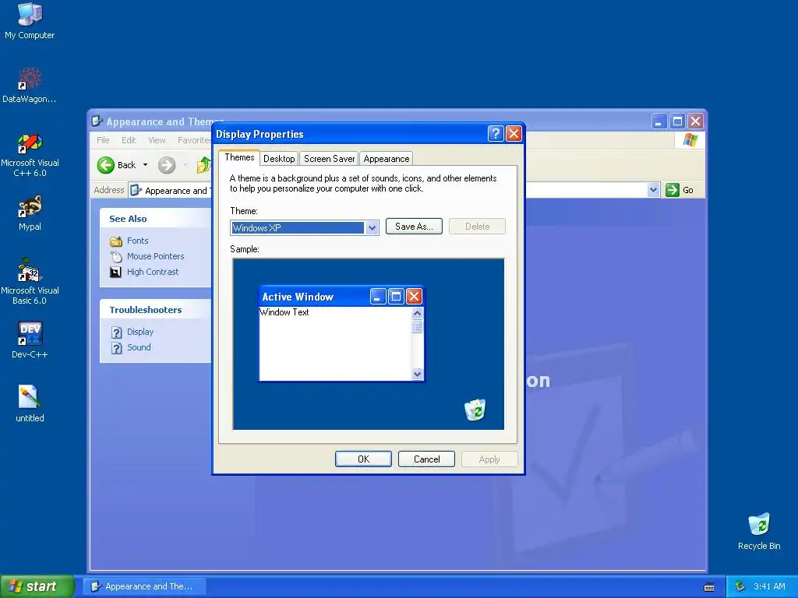Launch the Dev-C++ desktop shortcut

(30, 339)
